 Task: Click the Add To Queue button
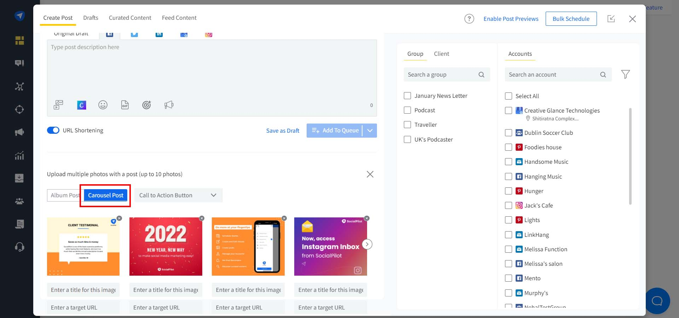click(x=335, y=131)
